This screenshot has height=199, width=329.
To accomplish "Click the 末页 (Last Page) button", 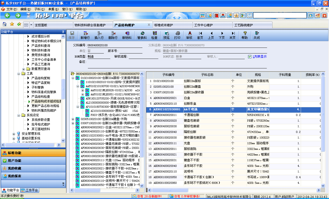I will tap(232, 35).
